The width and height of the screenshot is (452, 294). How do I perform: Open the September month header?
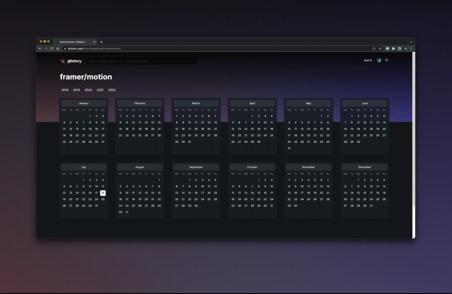pyautogui.click(x=196, y=167)
